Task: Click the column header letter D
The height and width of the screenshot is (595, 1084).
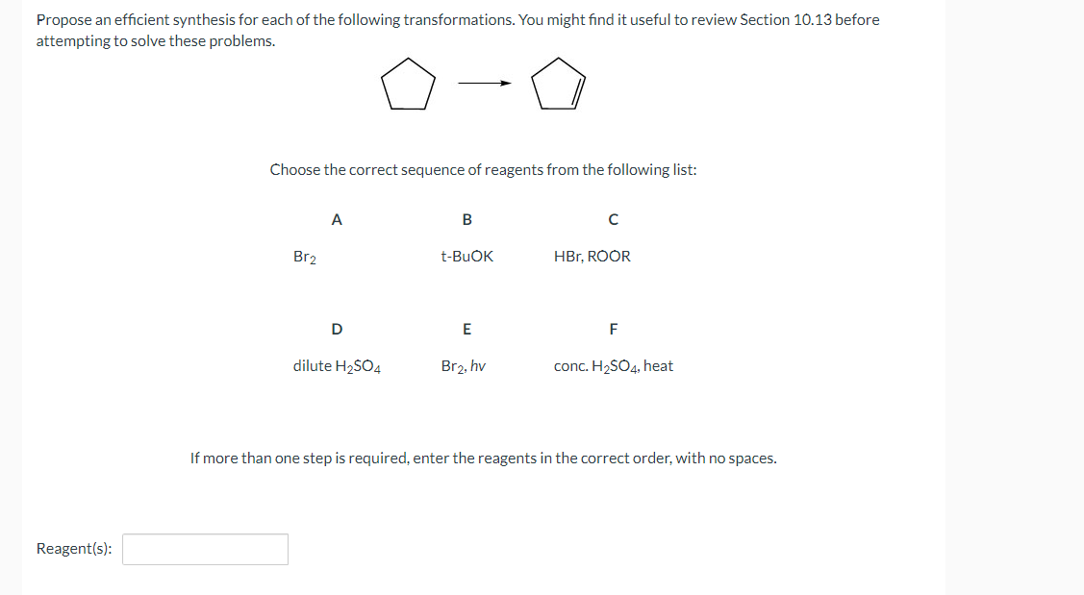Action: [x=336, y=329]
